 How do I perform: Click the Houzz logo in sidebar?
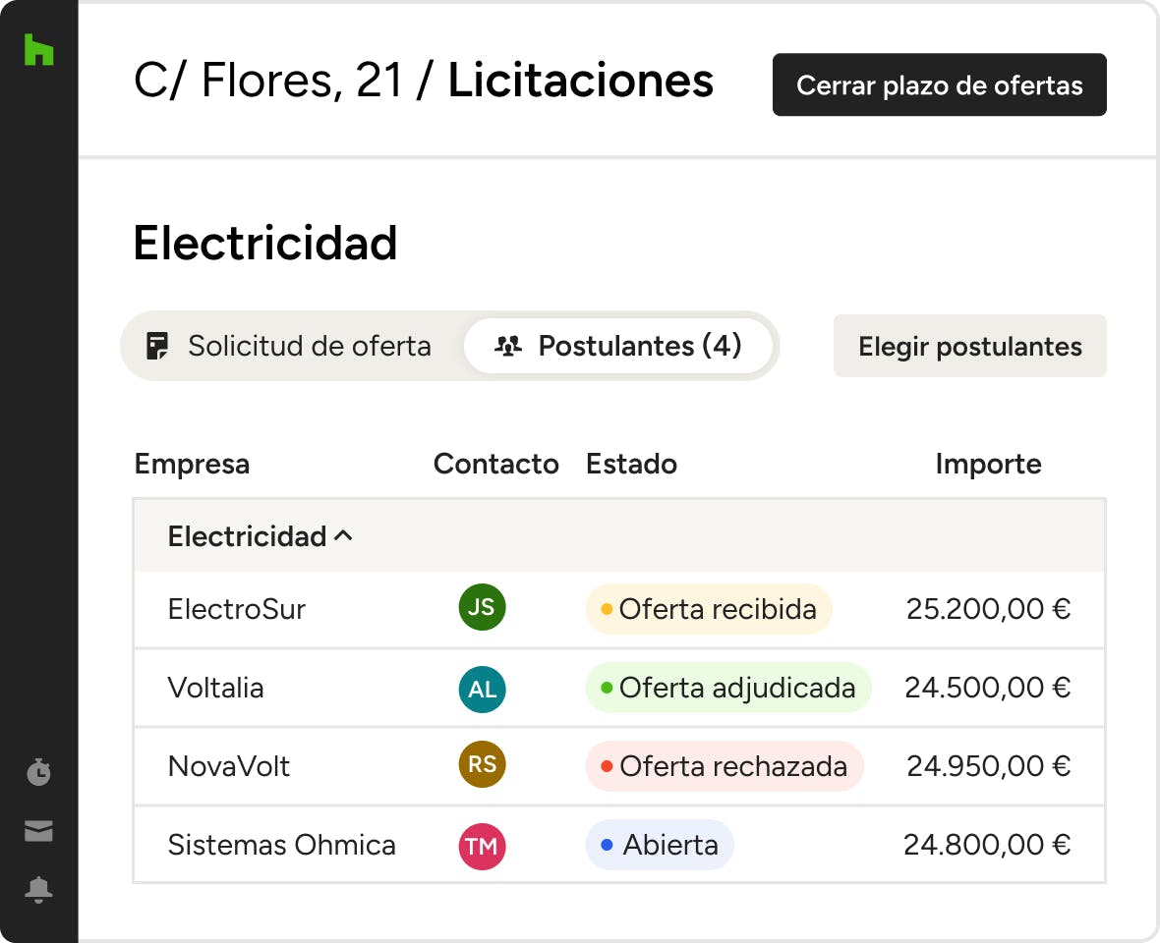38,50
